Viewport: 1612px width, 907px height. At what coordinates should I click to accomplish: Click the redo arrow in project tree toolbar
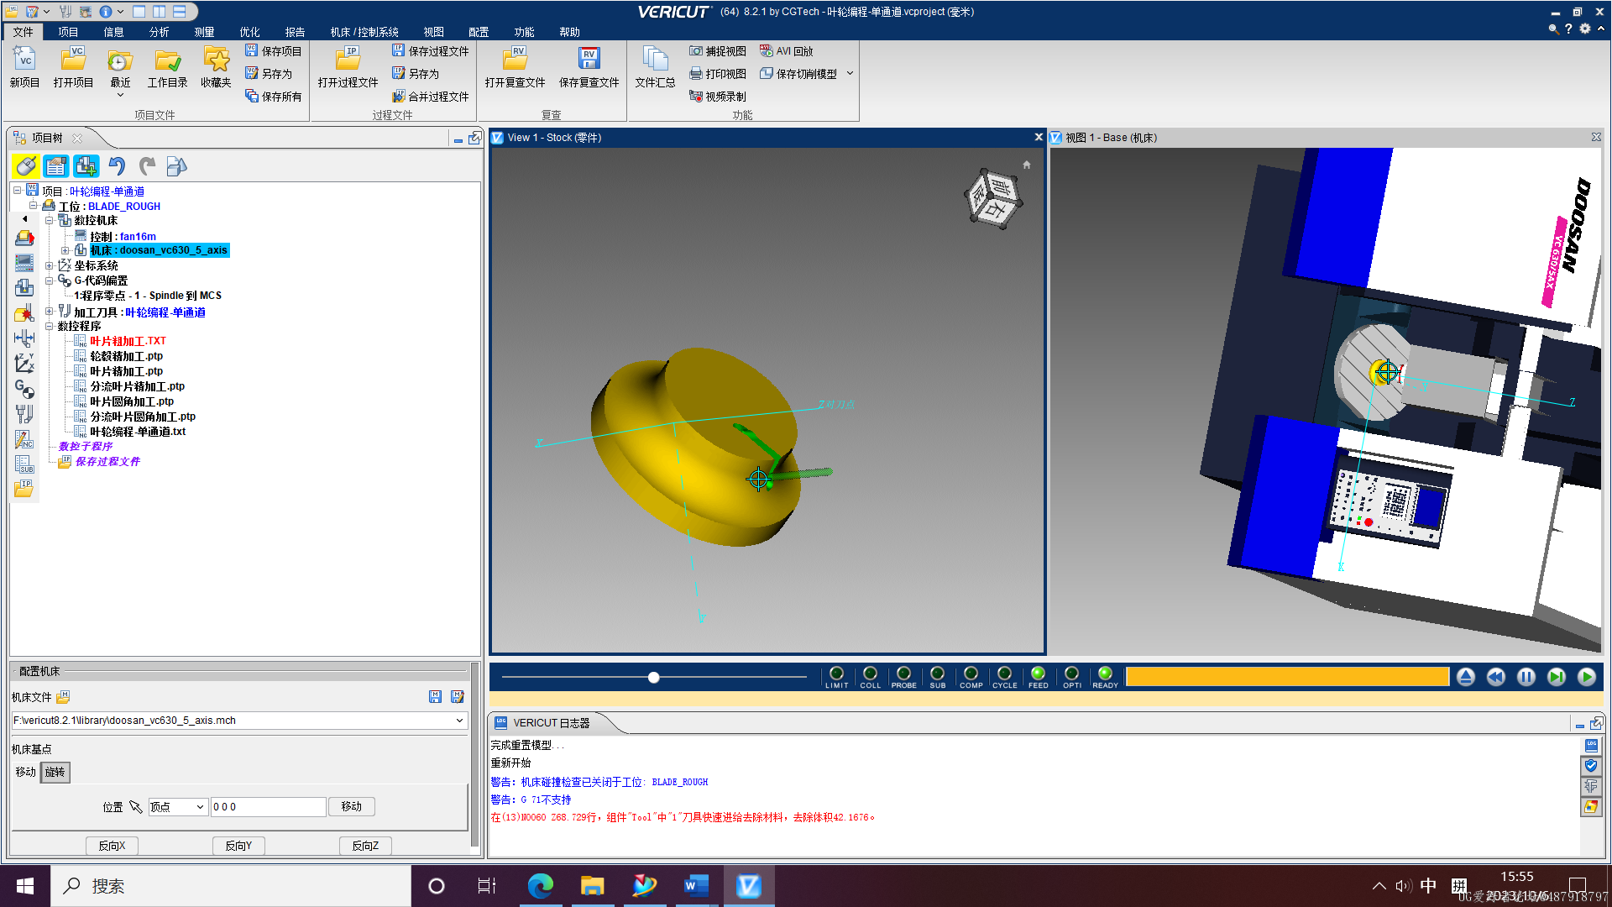(147, 166)
